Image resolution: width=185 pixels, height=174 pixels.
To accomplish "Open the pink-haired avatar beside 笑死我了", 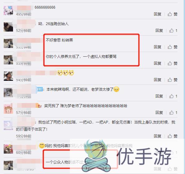I will [x=8, y=109].
